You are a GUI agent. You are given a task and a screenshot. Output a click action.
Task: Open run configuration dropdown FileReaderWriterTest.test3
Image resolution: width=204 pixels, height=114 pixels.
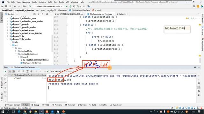[x=48, y=6]
